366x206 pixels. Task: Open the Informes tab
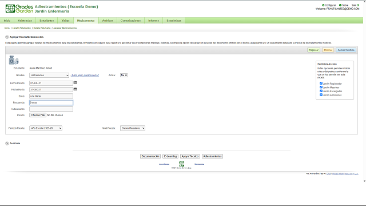[154, 21]
